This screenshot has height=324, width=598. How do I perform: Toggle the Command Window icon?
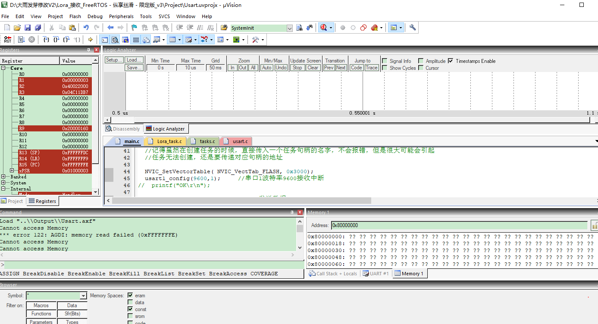[104, 40]
